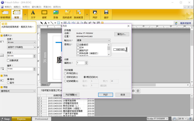Open 我的最愛 (Favorites) ribbon icon

pos(67,15)
